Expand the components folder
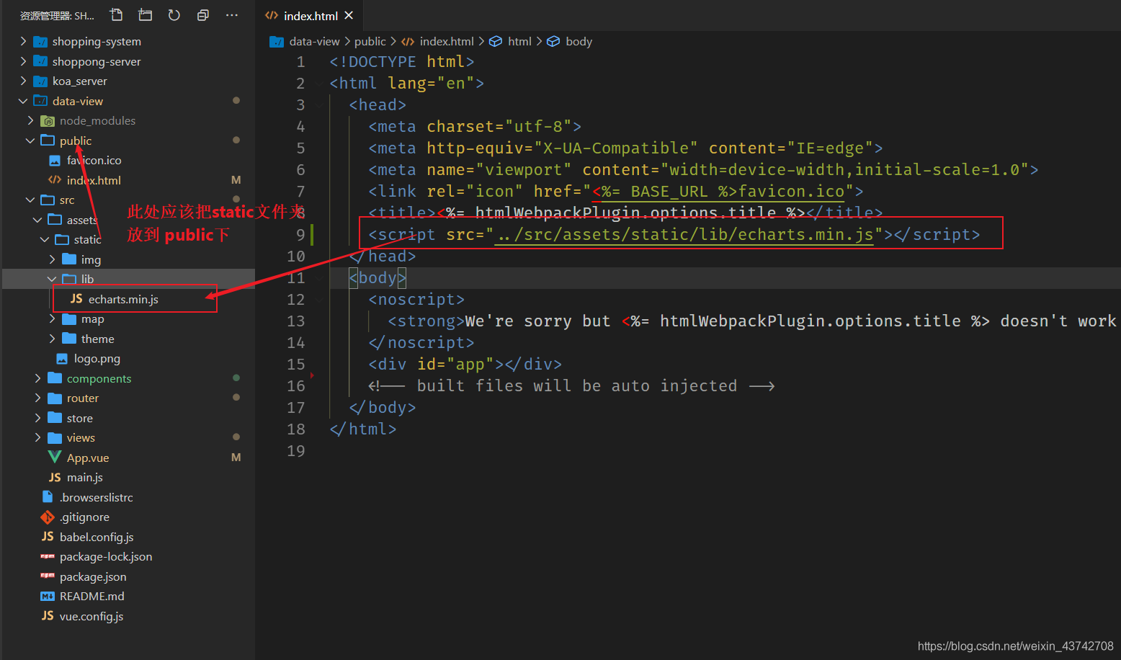 click(99, 378)
